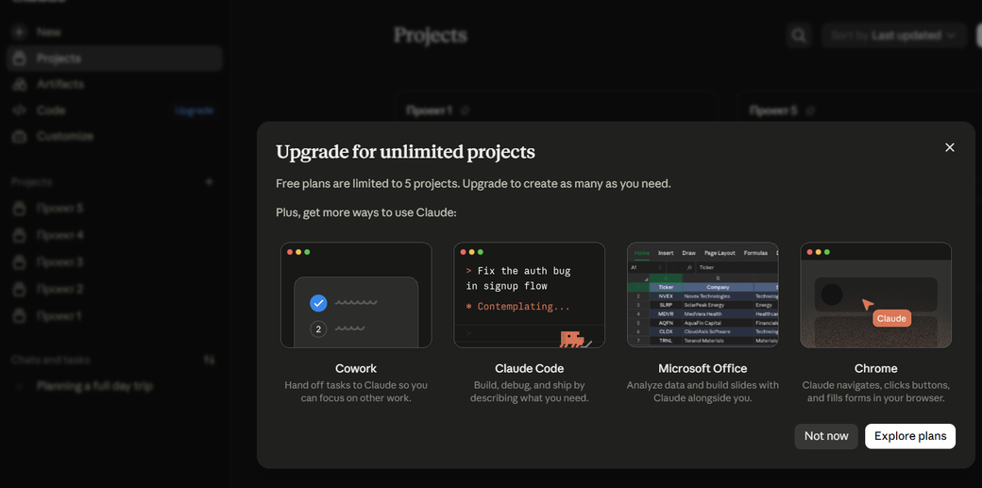
Task: Click the Проект 3 icon in sidebar list
Action: click(x=20, y=261)
